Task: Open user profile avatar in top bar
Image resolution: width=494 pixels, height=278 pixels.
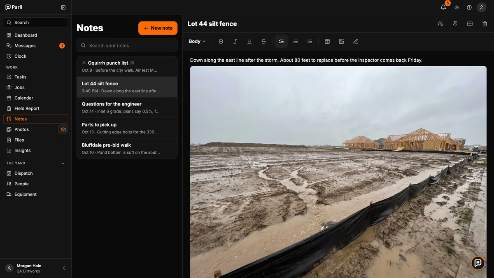Action: coord(482,7)
